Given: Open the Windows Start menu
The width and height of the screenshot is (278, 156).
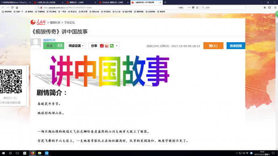Looking at the screenshot, I should point(3,153).
